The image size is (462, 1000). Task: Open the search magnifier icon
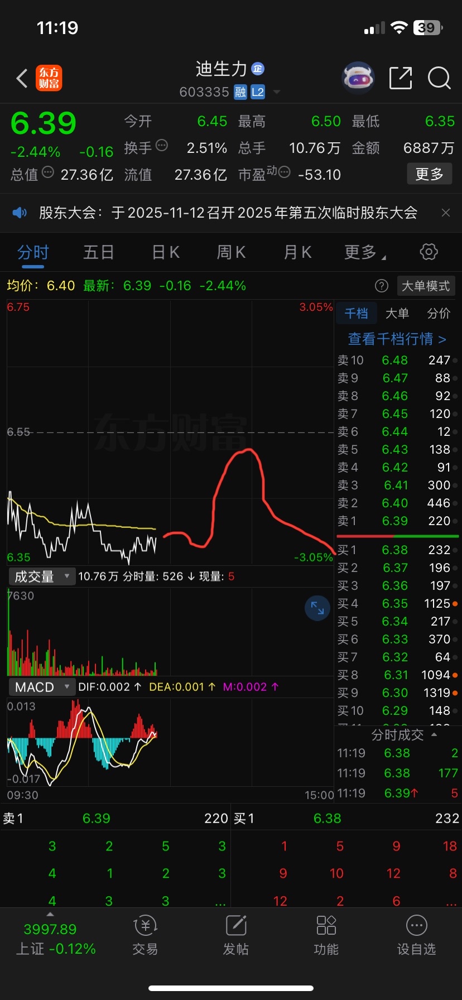[439, 78]
